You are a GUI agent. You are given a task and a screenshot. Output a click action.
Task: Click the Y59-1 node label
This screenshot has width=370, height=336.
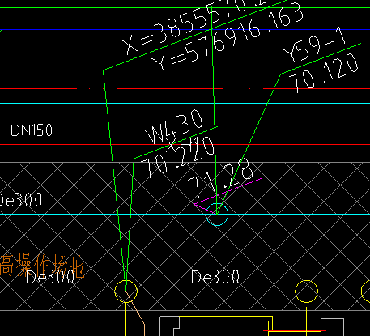coord(314,45)
